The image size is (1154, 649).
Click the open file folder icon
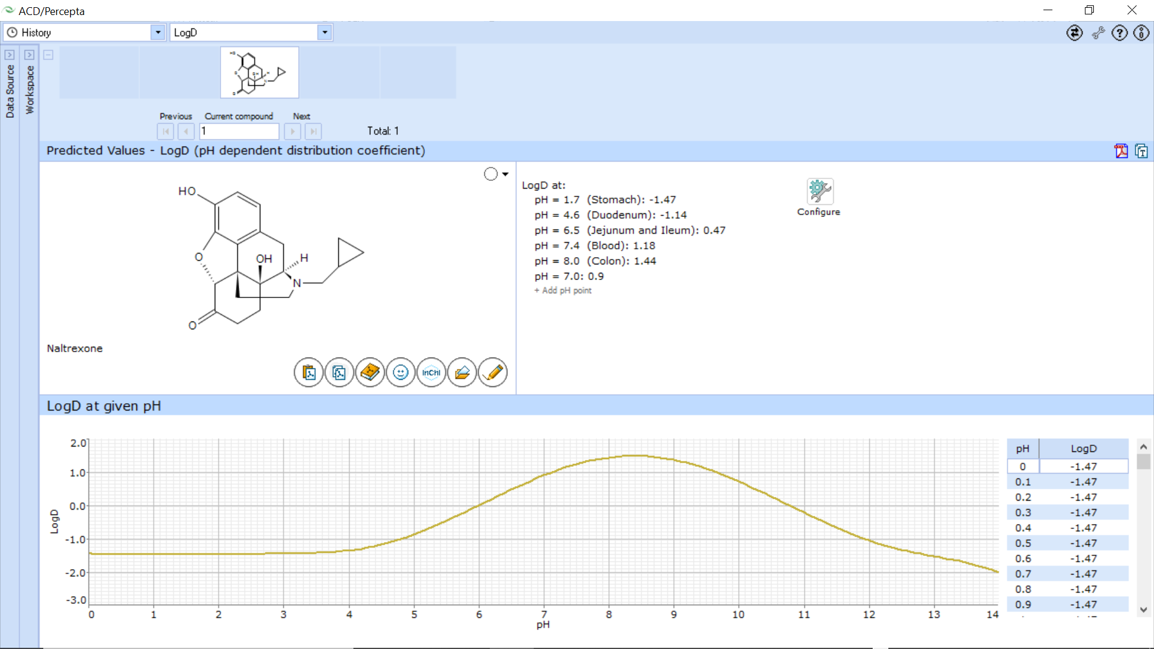pos(462,373)
